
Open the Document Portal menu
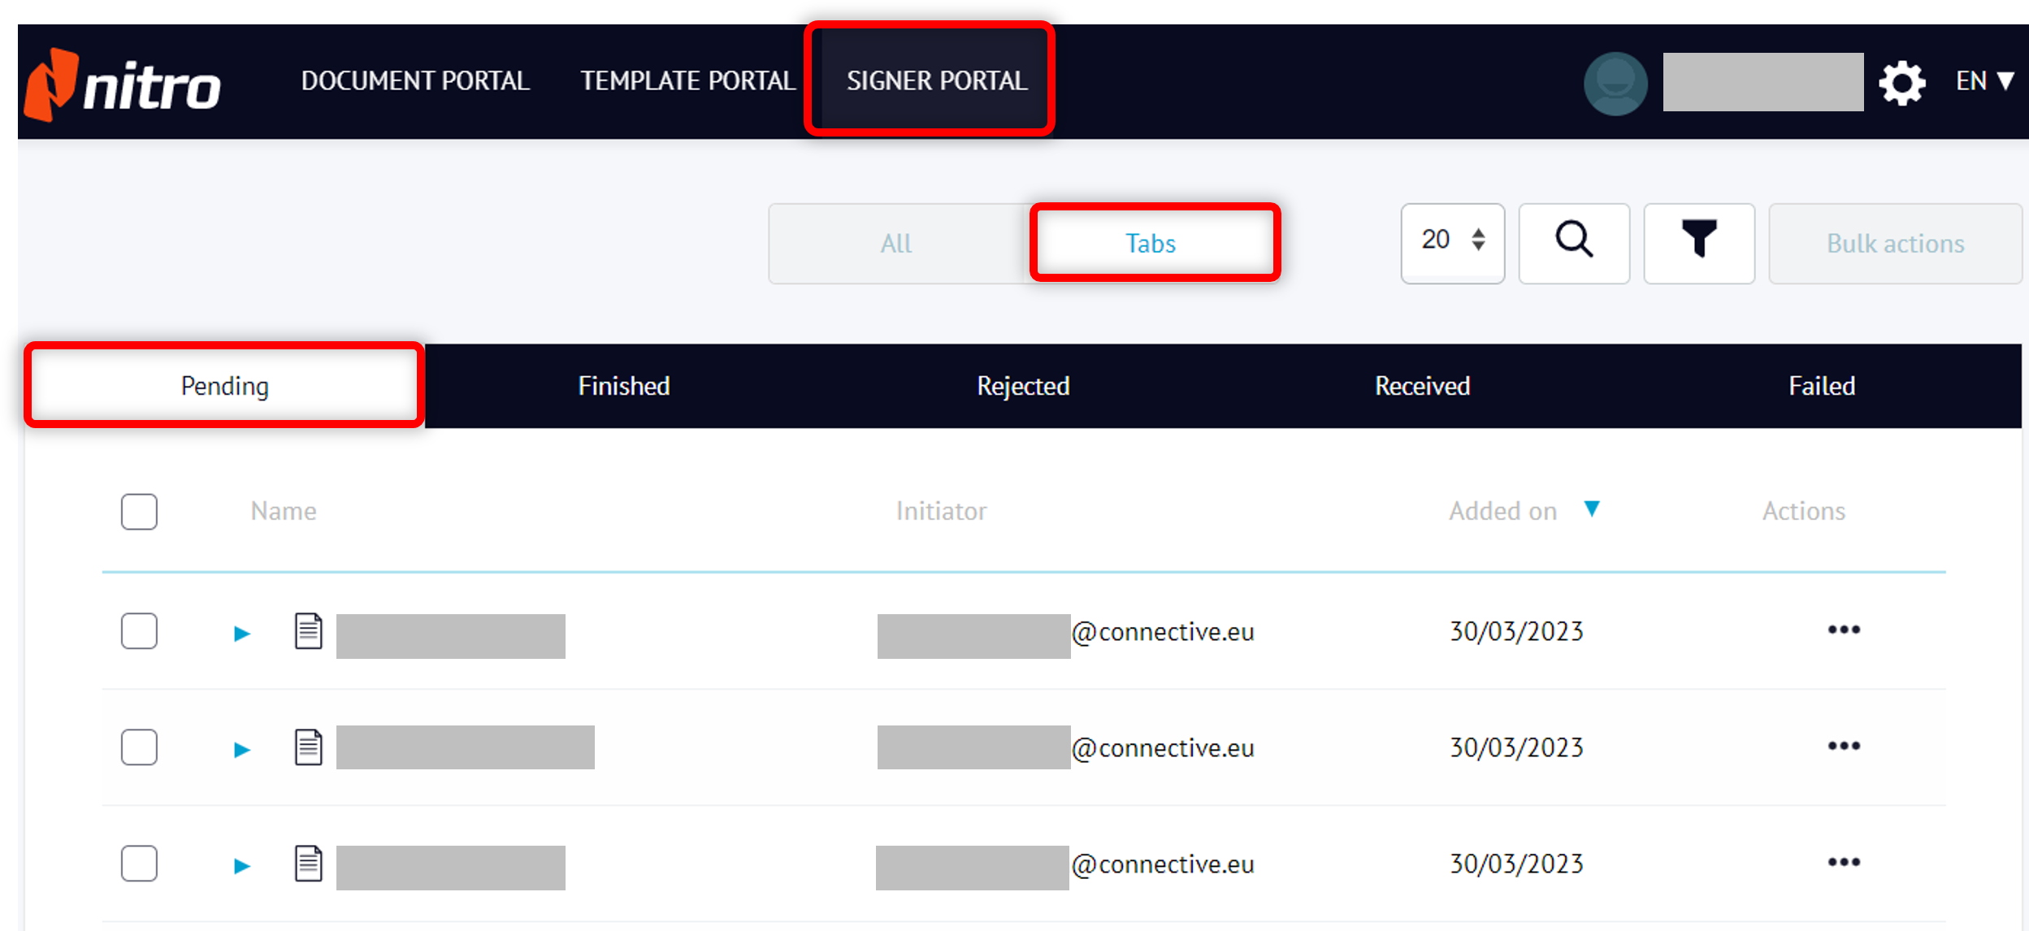[x=415, y=81]
